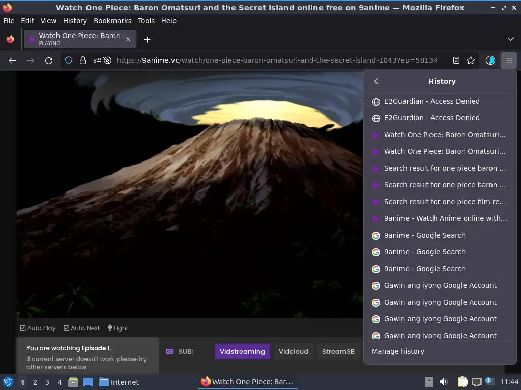Switch to the StreamSB server
The height and width of the screenshot is (390, 521).
coord(338,351)
